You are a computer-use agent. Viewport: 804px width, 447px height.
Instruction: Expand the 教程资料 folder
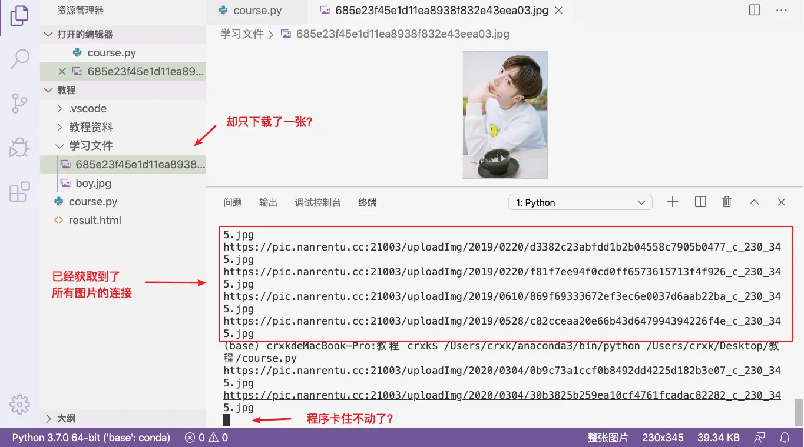(123, 127)
